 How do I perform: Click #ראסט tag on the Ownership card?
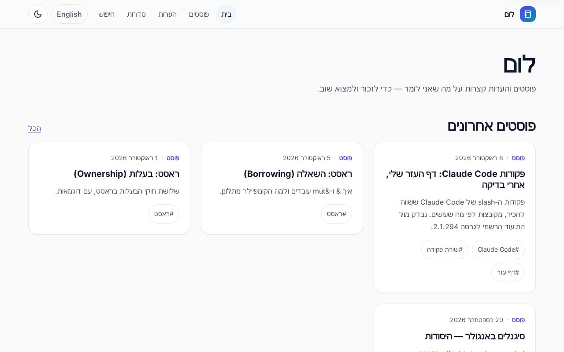[164, 214]
